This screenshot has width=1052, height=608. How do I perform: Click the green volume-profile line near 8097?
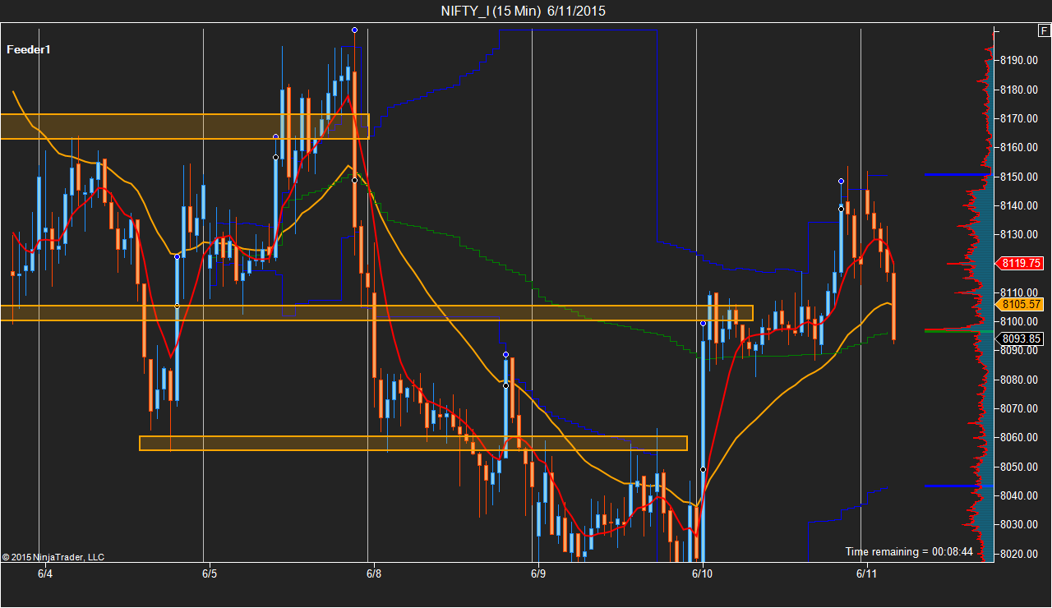pyautogui.click(x=958, y=331)
